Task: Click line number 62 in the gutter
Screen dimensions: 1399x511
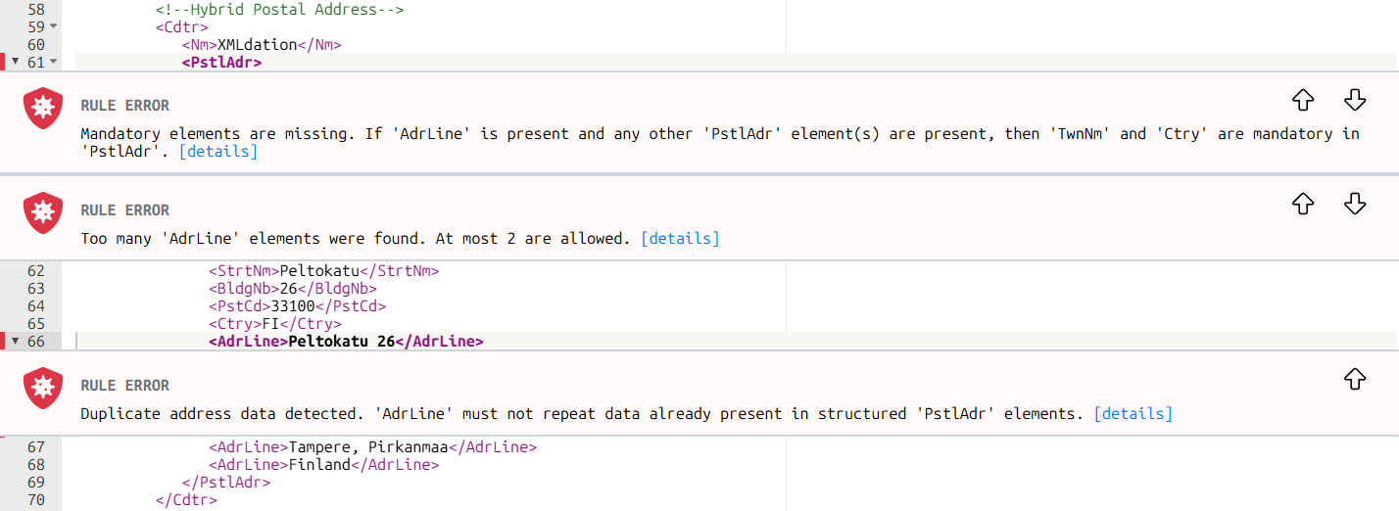Action: [36, 271]
